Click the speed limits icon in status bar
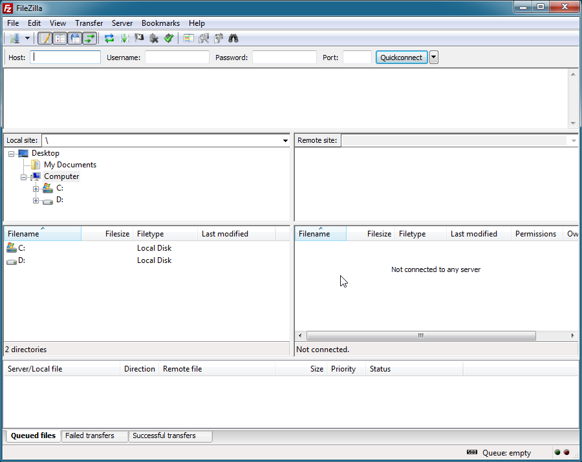Viewport: 582px width, 462px height. click(472, 452)
